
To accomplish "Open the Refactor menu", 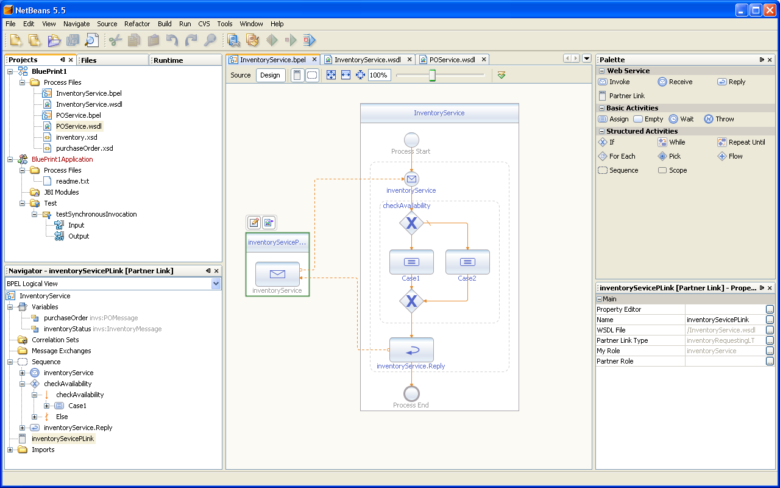I will click(137, 24).
